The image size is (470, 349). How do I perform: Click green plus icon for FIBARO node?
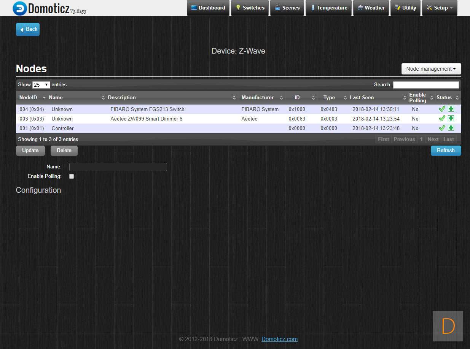(451, 109)
